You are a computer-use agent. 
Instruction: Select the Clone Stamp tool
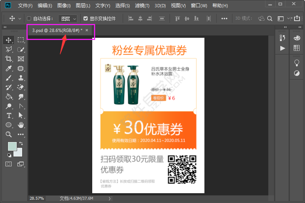click(21, 78)
